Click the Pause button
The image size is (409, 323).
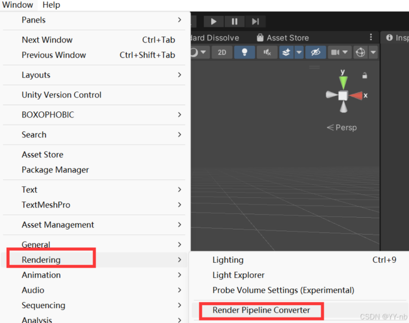(235, 21)
